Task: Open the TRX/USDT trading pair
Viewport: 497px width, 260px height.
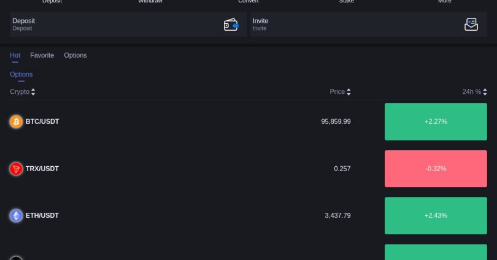Action: click(x=42, y=169)
